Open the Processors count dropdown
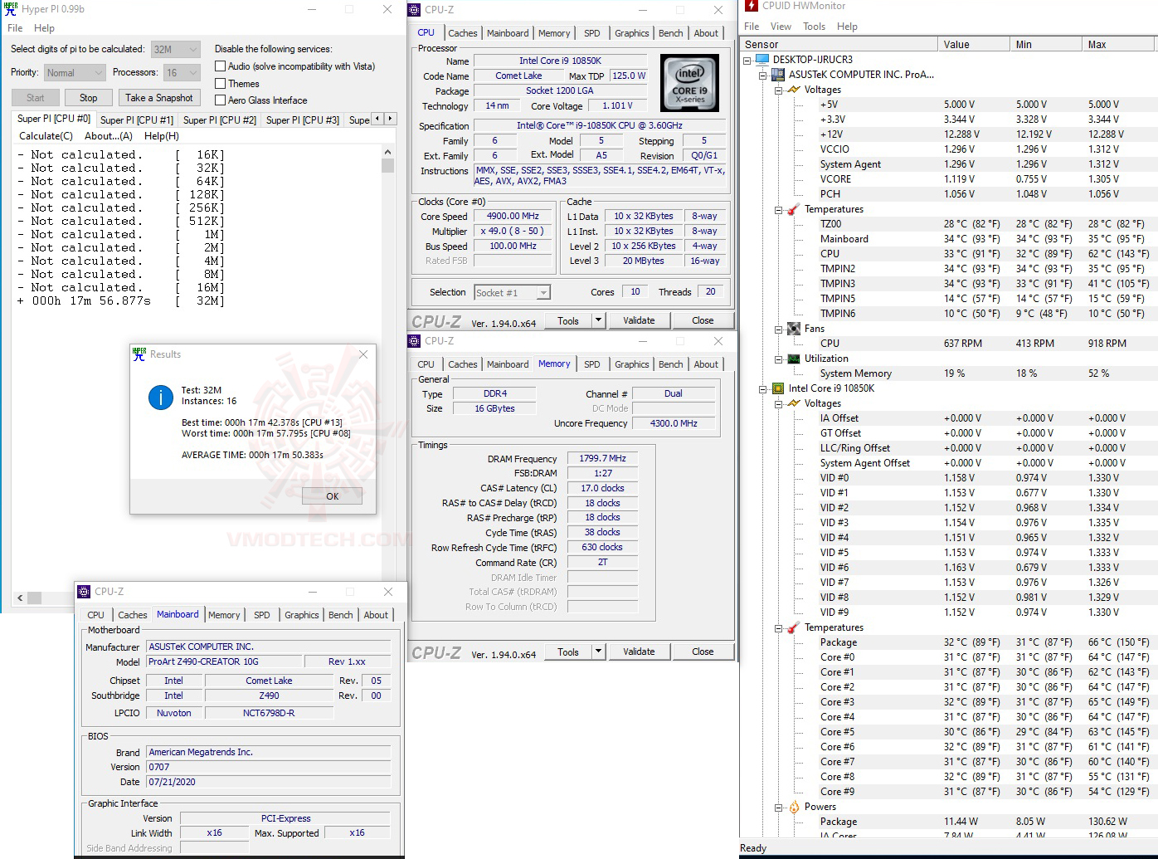The height and width of the screenshot is (859, 1158). [x=182, y=73]
